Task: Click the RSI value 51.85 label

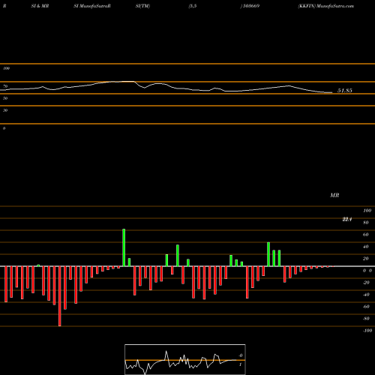Action: click(345, 91)
